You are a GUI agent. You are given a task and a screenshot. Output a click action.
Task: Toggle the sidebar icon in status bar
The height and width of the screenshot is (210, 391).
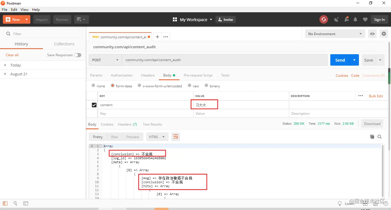(x=5, y=203)
